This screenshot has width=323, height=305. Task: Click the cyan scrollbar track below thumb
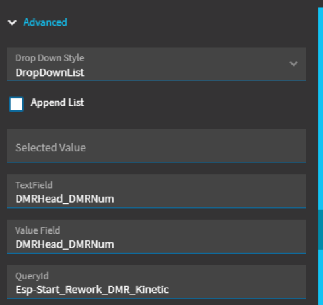click(320, 277)
